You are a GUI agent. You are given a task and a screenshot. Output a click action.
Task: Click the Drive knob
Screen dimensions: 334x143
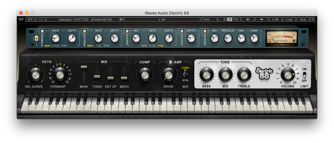pyautogui.click(x=169, y=75)
